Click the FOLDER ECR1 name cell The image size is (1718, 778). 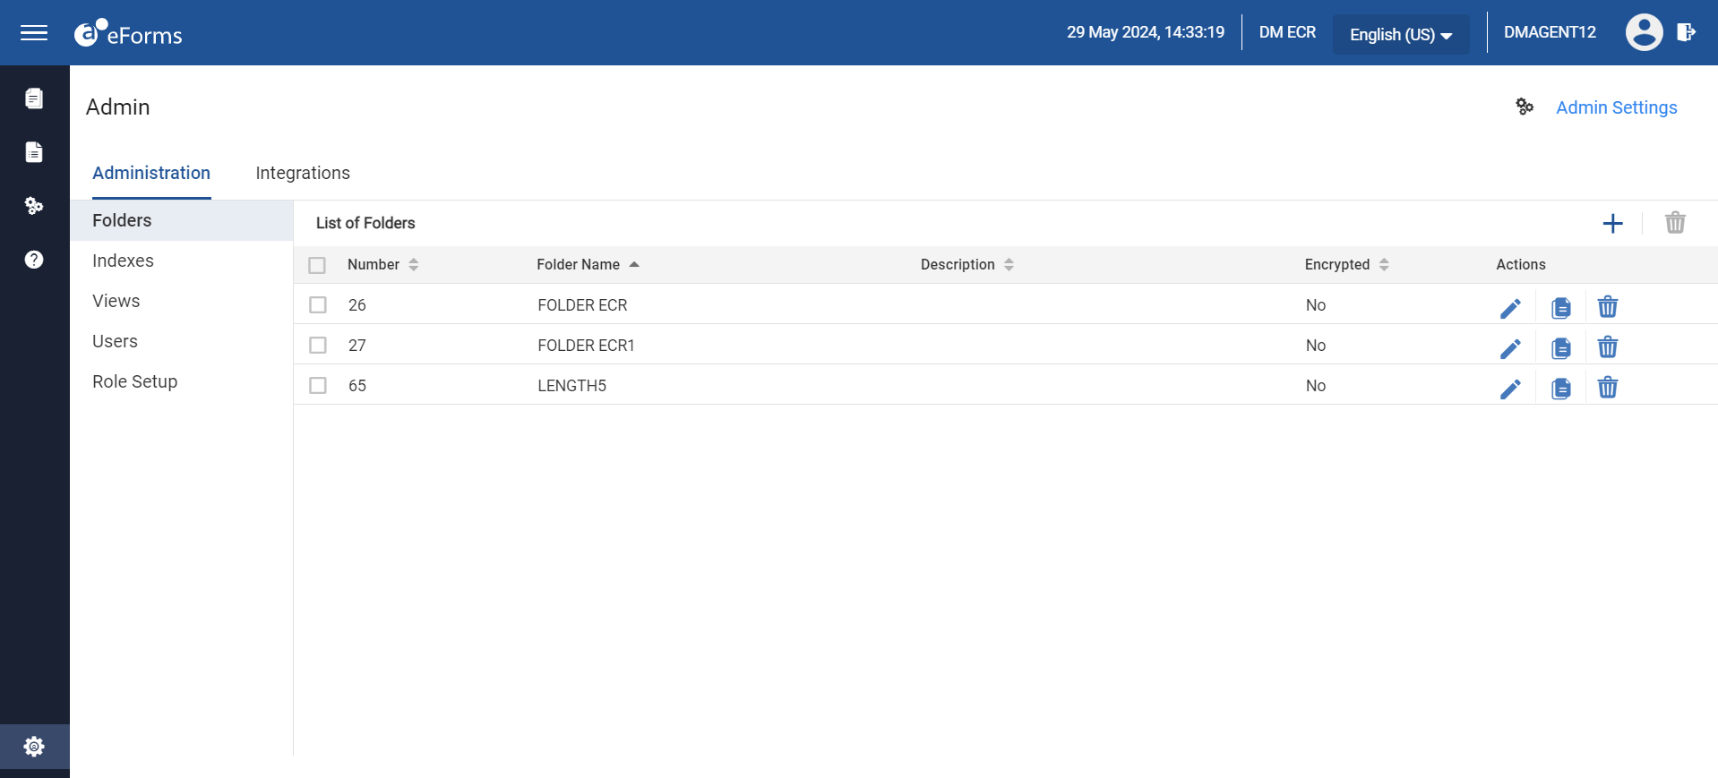pos(586,346)
